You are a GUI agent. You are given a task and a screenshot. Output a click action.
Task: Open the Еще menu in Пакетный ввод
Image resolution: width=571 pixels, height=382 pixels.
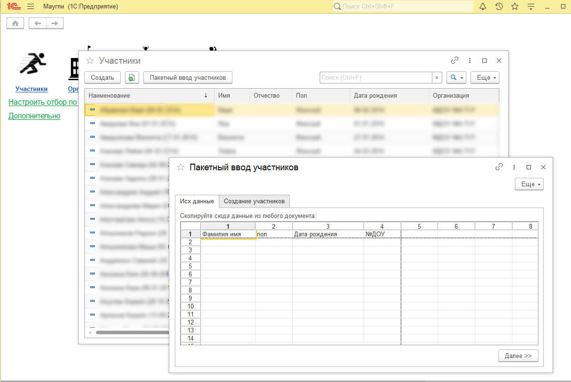coord(529,184)
